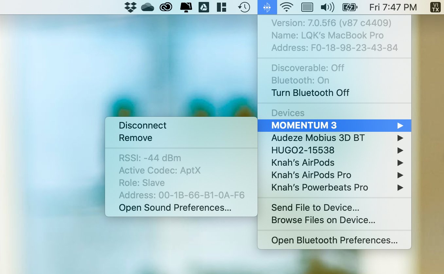Click the volume speaker icon
Viewport: 444px width, 274px height.
(x=327, y=7)
